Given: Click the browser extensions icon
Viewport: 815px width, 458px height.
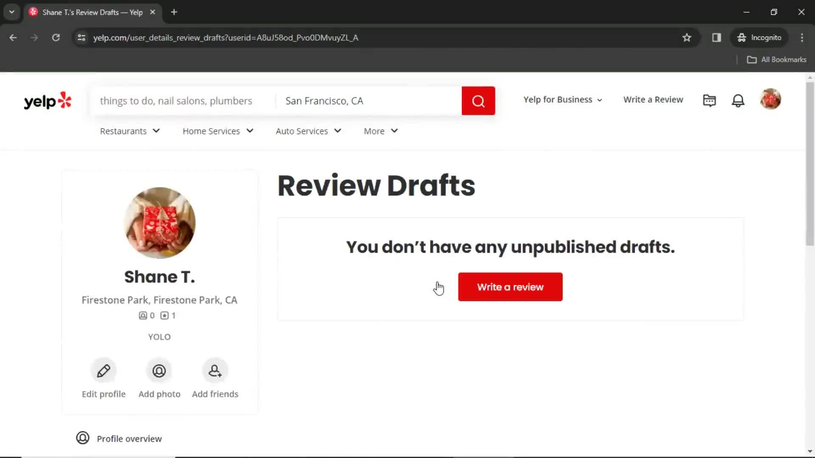Looking at the screenshot, I should [x=717, y=37].
